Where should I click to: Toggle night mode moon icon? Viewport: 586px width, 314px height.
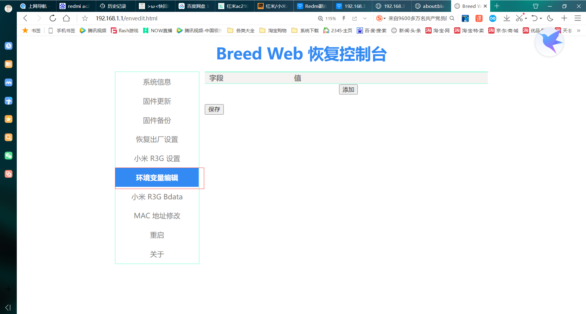[x=550, y=18]
